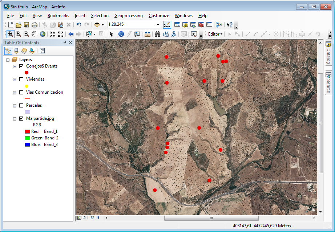Open the Editor dropdown menu
This screenshot has width=335, height=232.
point(215,34)
